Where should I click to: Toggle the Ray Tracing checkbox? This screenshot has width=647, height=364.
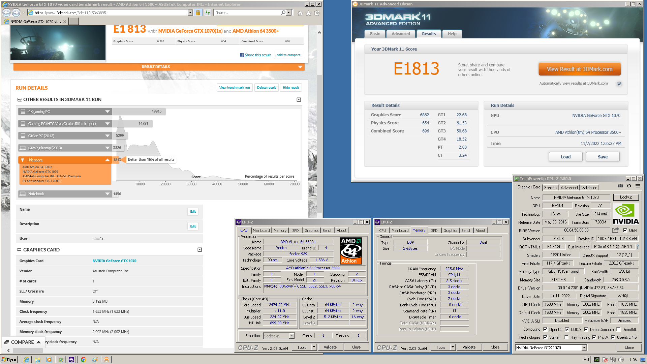567,337
